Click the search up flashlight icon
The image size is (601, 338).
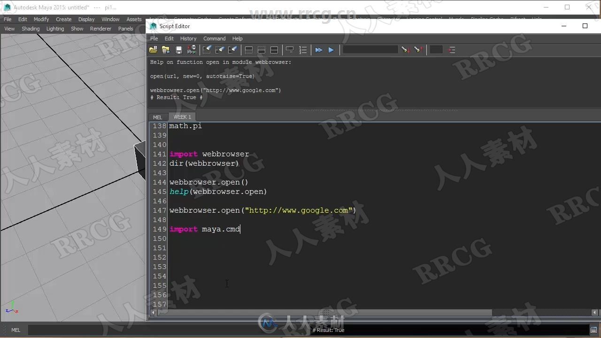coord(418,50)
